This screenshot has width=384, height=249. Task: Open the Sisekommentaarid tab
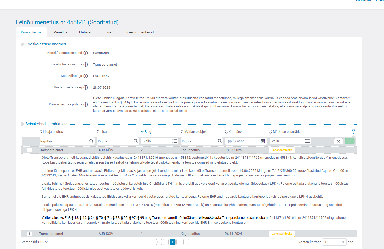coord(140,32)
